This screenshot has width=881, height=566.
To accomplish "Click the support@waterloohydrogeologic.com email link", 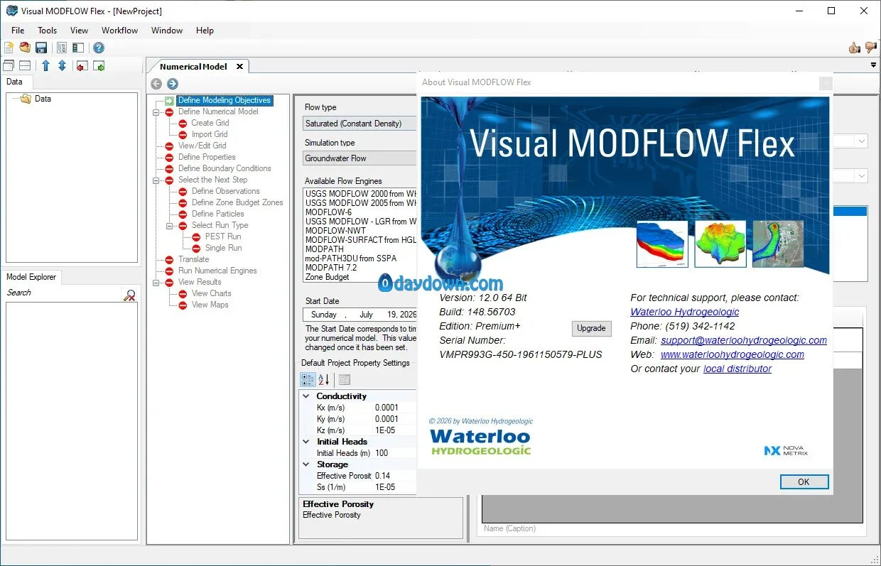I will pos(744,340).
